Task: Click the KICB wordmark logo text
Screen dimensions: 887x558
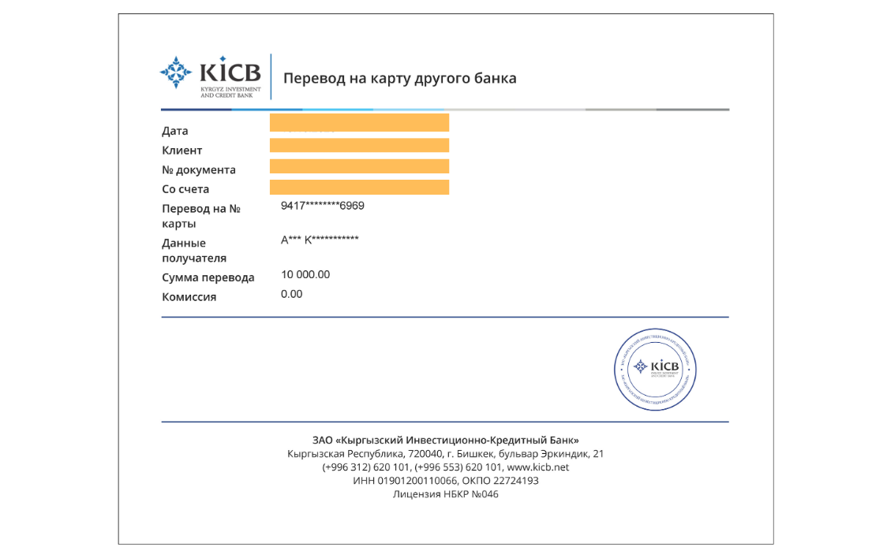Action: tap(229, 73)
